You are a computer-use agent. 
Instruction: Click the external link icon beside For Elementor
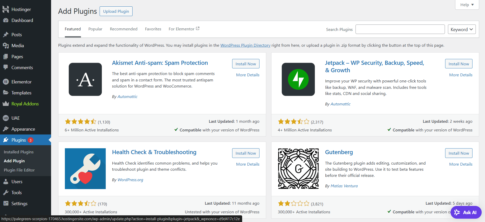198,29
